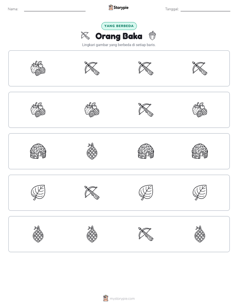Click the bow and arrow in the leaf row
The image size is (238, 308).
(x=92, y=193)
